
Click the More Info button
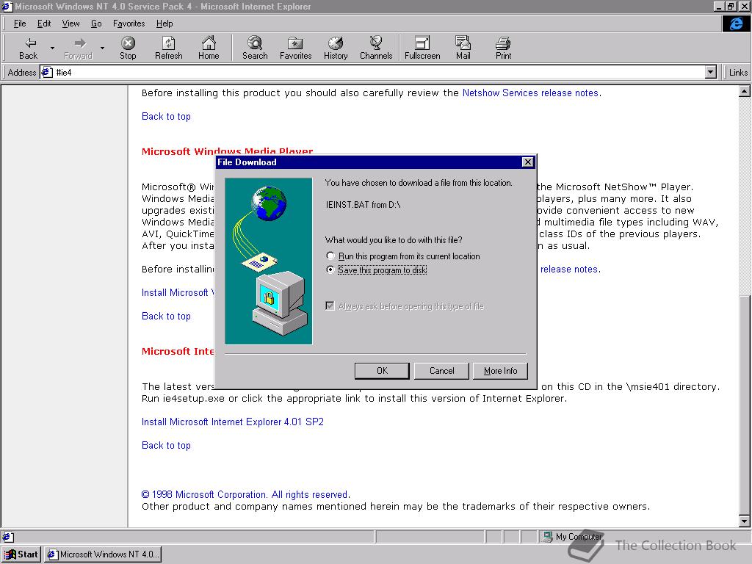tap(500, 371)
